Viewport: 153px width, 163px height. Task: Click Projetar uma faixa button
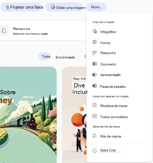(21, 7)
